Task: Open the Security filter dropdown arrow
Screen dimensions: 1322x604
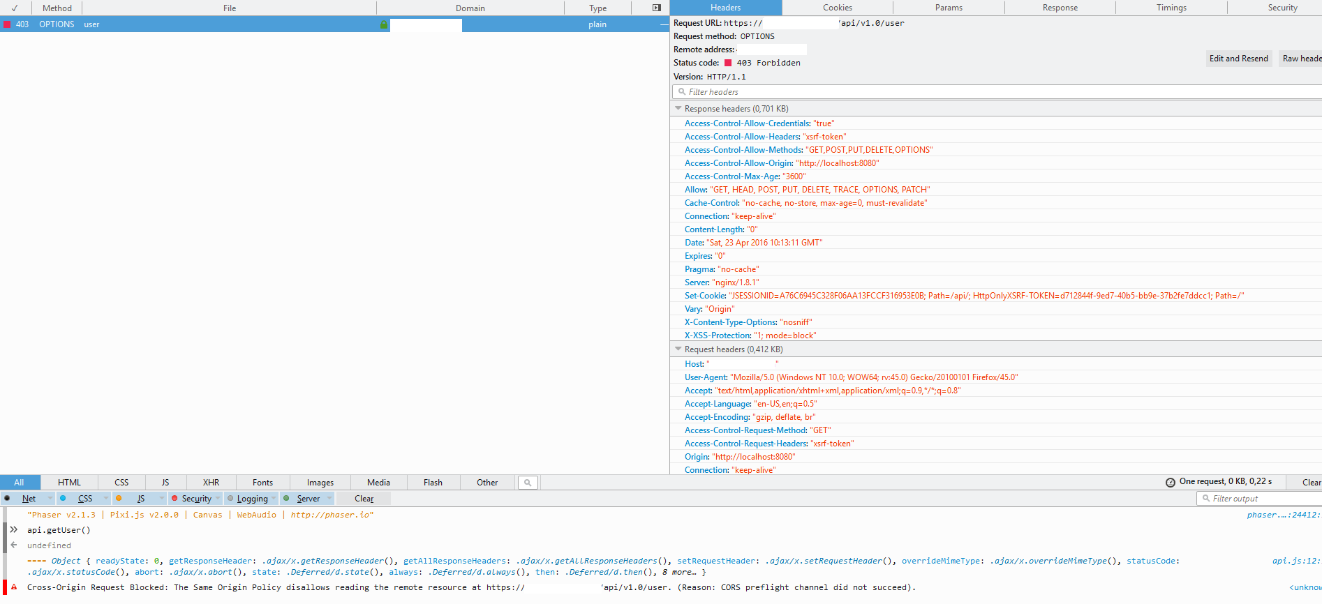Action: coord(218,499)
